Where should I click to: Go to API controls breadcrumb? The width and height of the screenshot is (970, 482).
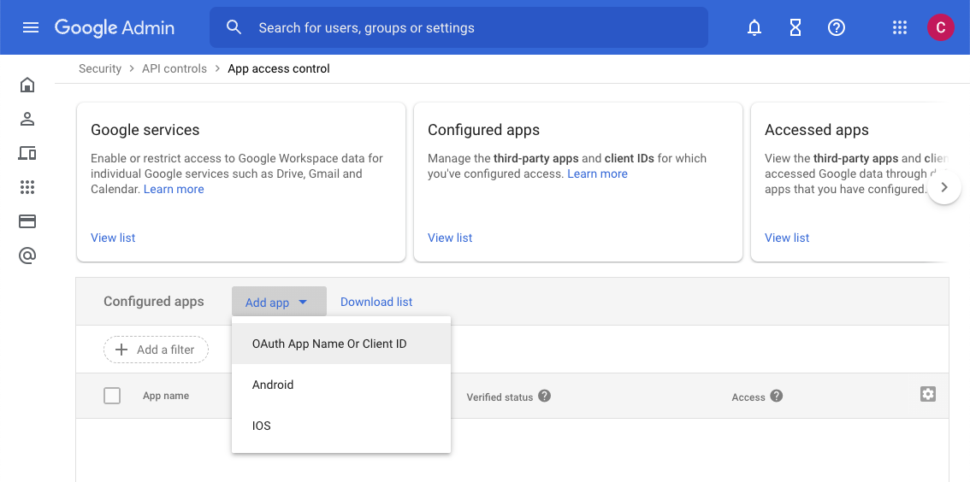[174, 68]
